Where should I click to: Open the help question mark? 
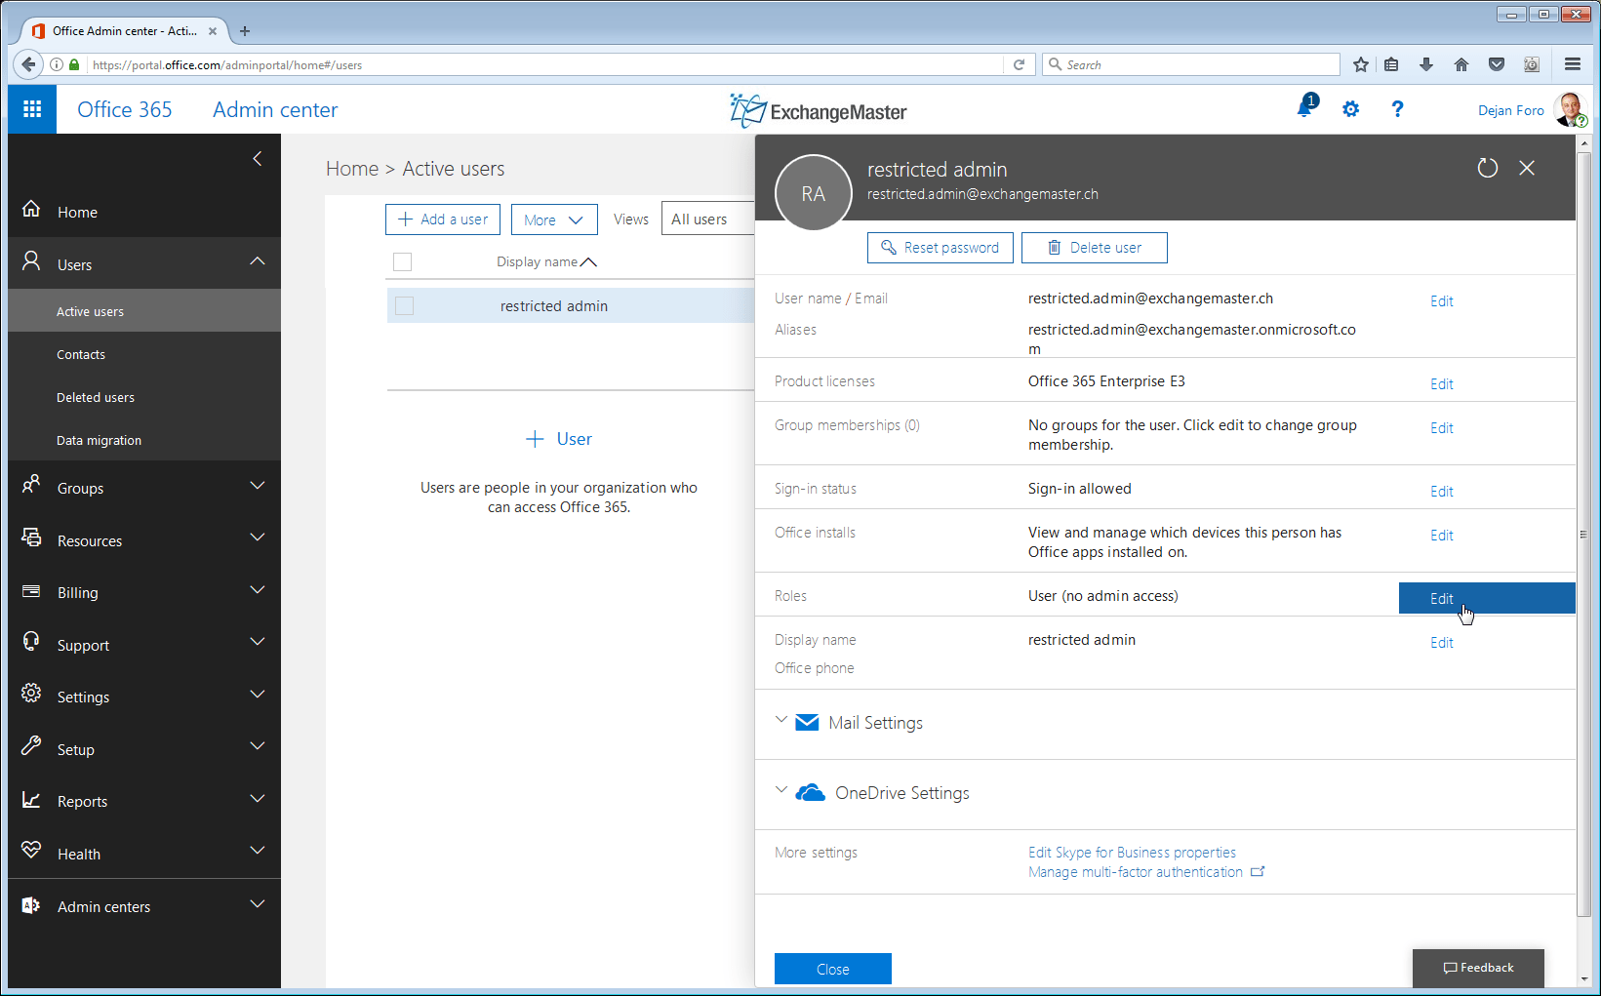[1397, 109]
